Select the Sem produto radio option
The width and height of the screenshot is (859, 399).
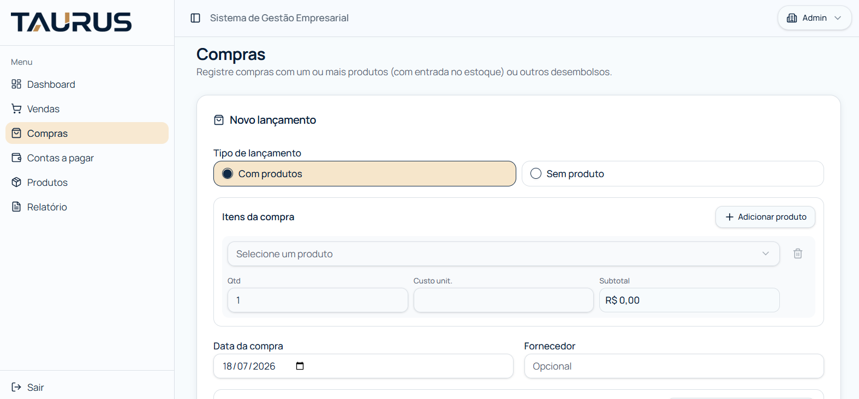[672, 173]
